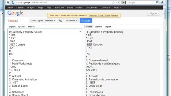The image size is (171, 96).
Task: Click the browser back arrow button
Action: pos(8,2)
